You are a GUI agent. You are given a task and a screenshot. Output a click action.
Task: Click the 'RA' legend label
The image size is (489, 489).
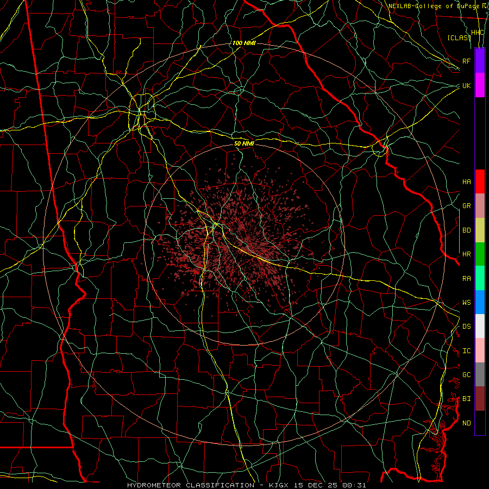(466, 279)
